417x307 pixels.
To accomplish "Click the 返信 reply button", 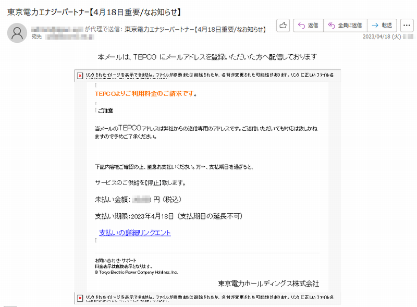I will point(308,26).
